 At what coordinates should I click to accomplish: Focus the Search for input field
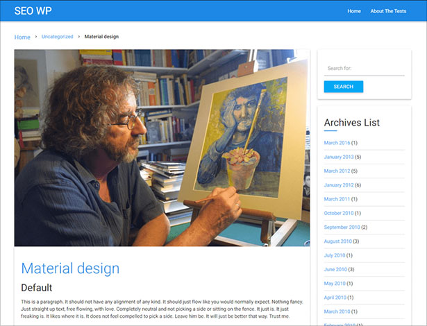point(364,68)
